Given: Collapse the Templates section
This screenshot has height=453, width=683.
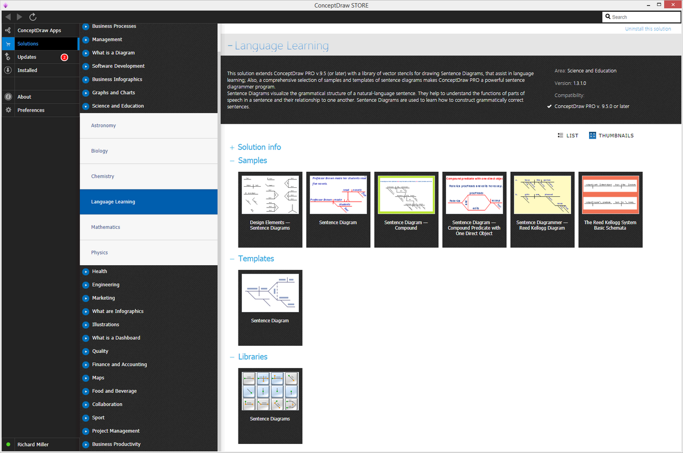Looking at the screenshot, I should (232, 259).
